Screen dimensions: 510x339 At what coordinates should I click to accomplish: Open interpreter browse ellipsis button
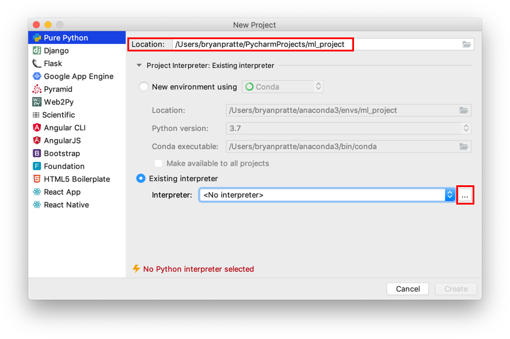point(465,196)
